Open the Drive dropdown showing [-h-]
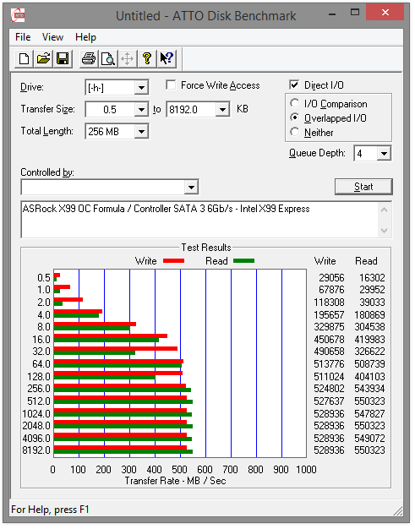 tap(142, 88)
